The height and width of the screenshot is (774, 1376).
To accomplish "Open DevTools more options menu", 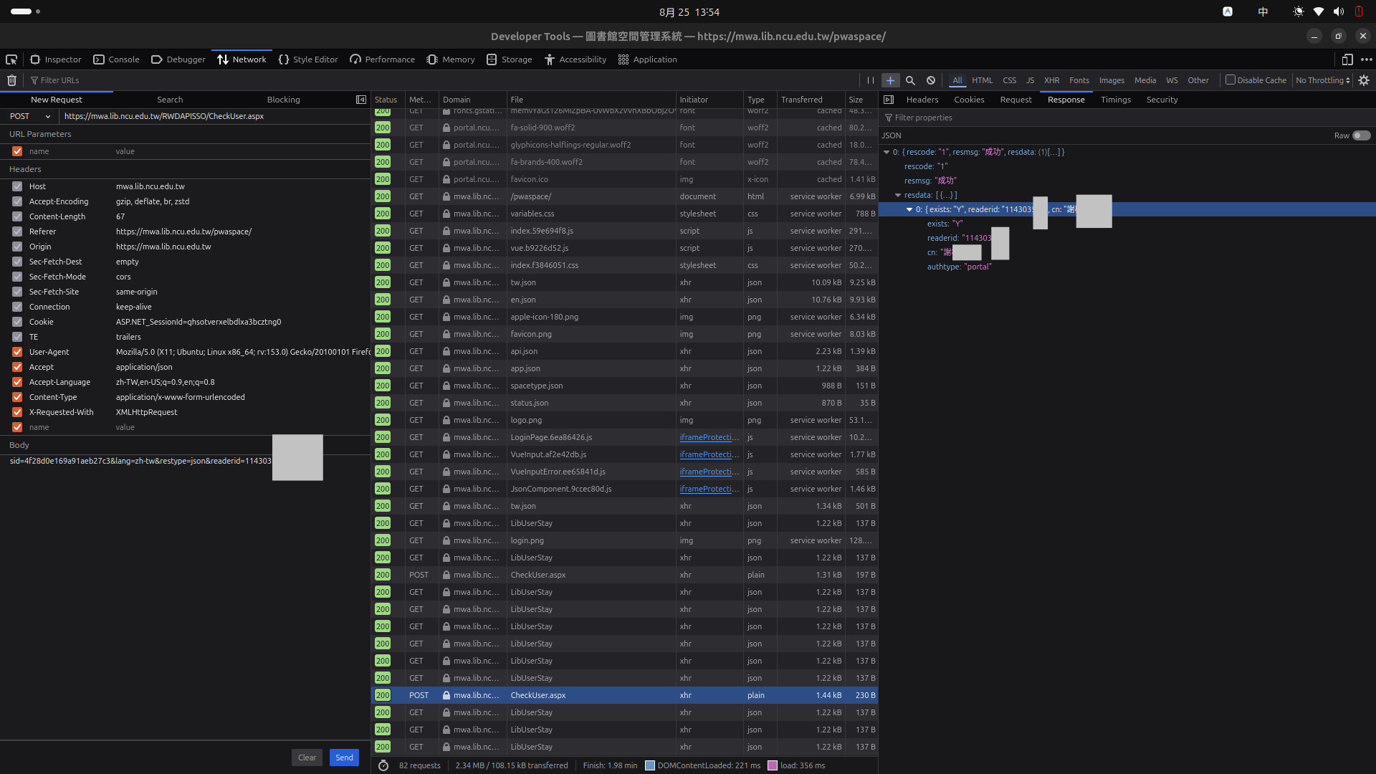I will tap(1367, 59).
